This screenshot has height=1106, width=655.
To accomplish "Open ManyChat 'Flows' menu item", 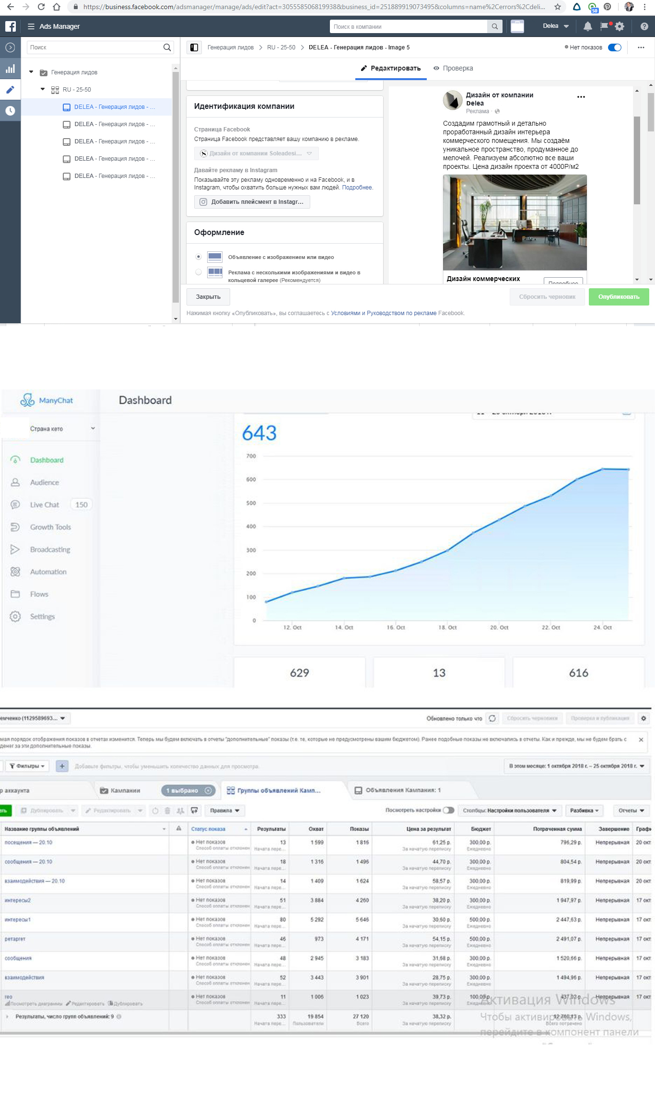I will pyautogui.click(x=39, y=594).
